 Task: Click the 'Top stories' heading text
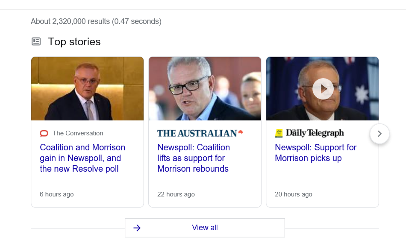[74, 41]
